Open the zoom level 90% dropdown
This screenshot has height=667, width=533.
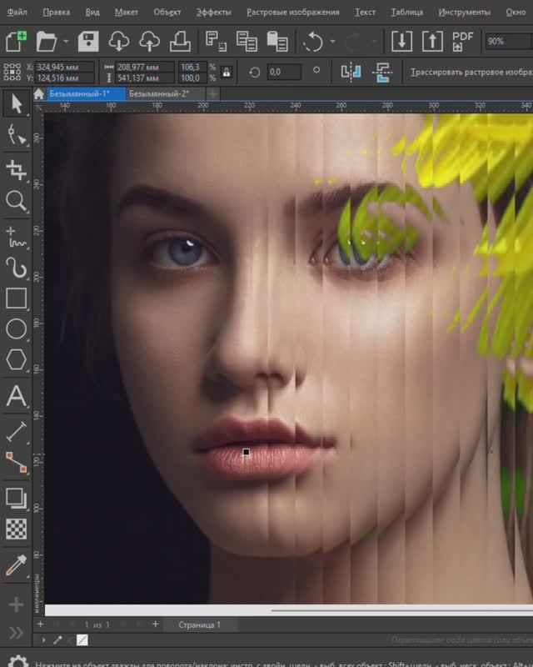508,41
